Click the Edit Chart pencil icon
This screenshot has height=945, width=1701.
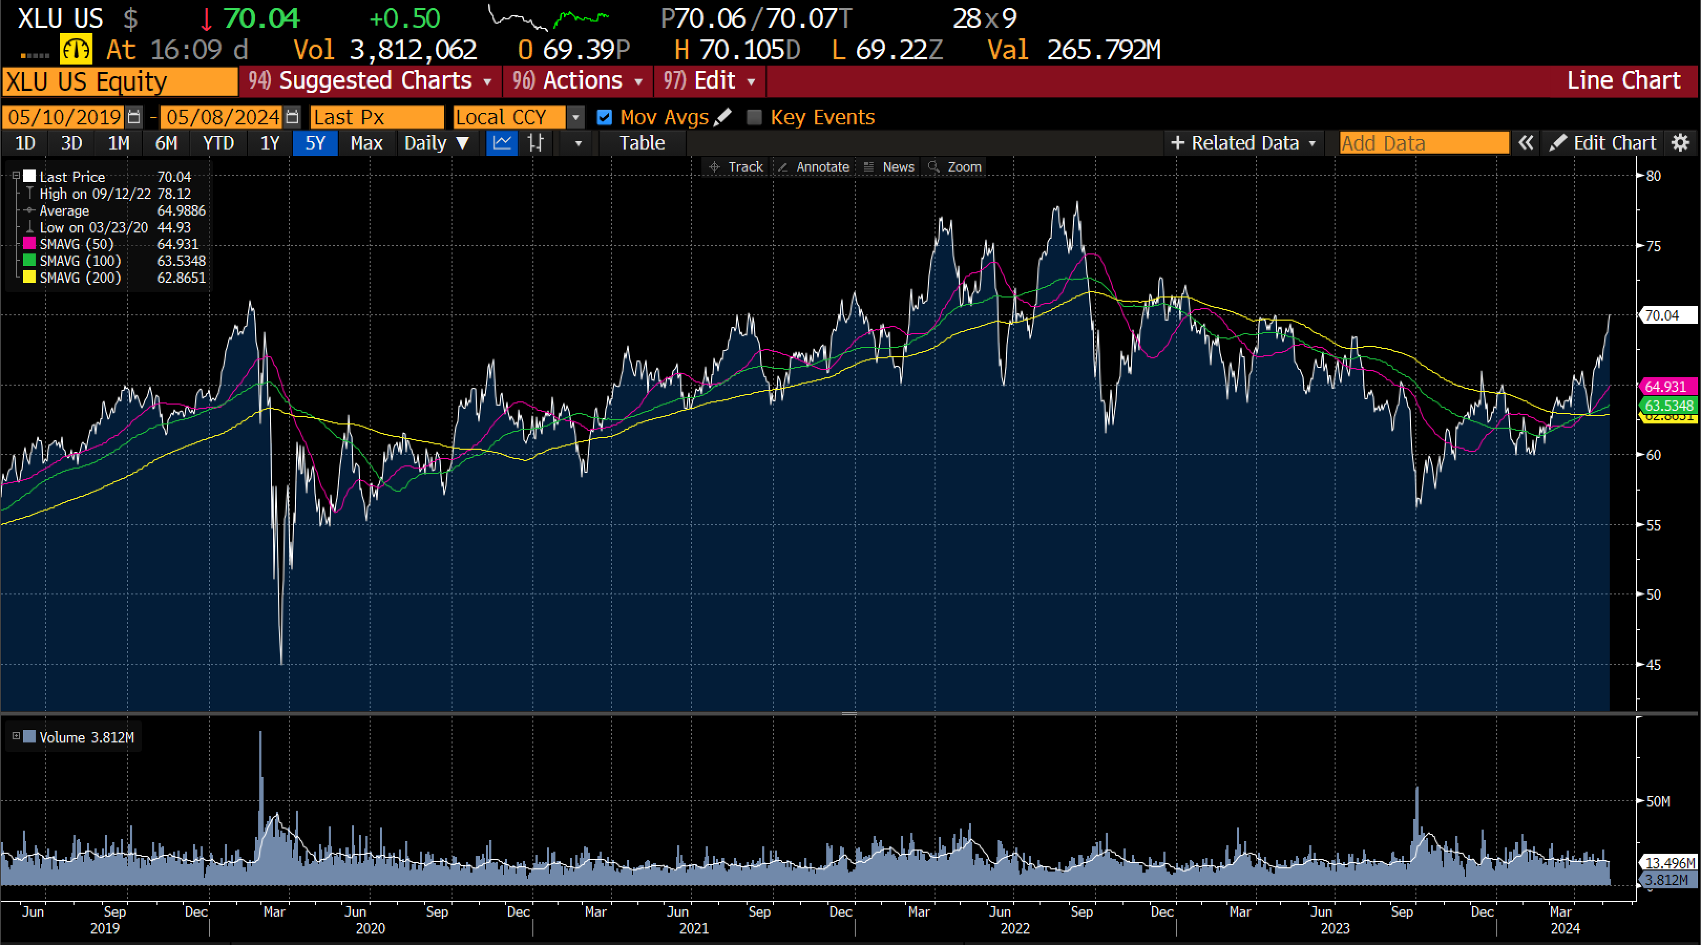pos(1558,143)
